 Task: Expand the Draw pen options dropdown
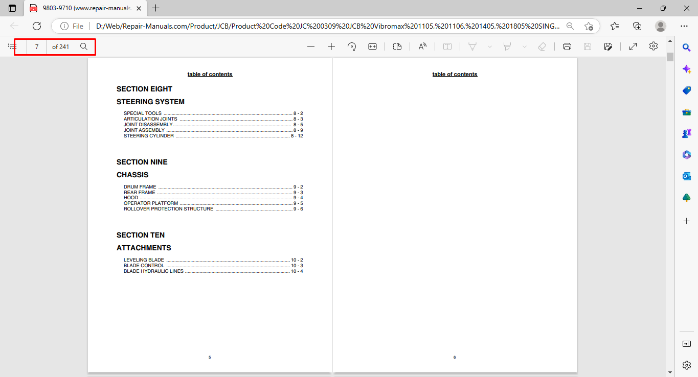click(x=490, y=46)
